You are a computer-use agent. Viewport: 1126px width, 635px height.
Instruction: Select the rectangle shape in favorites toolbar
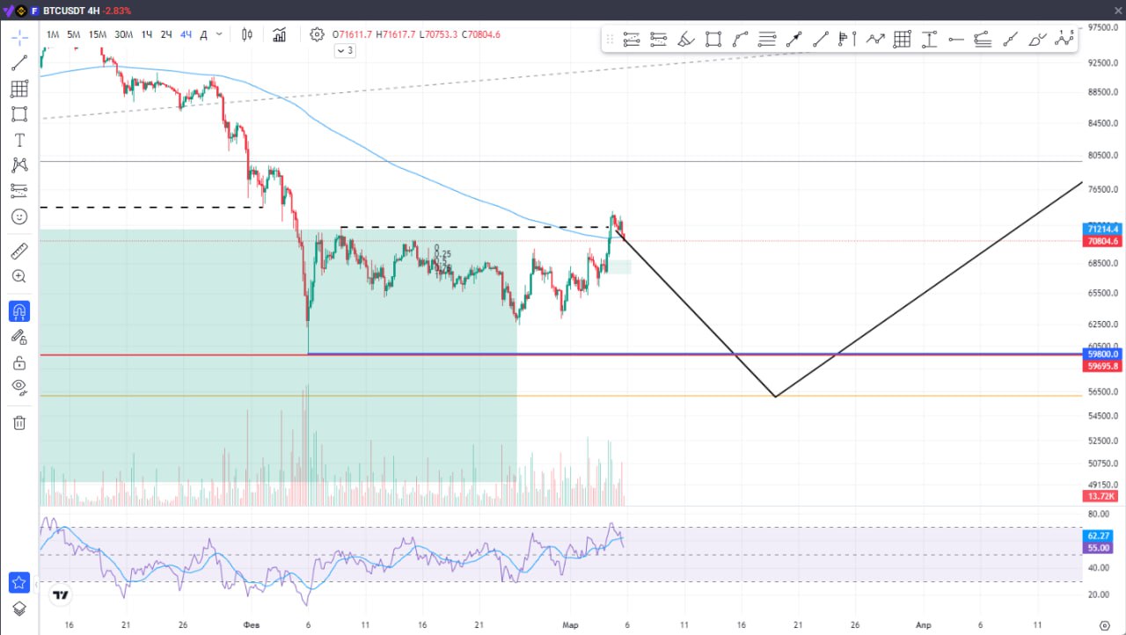713,39
